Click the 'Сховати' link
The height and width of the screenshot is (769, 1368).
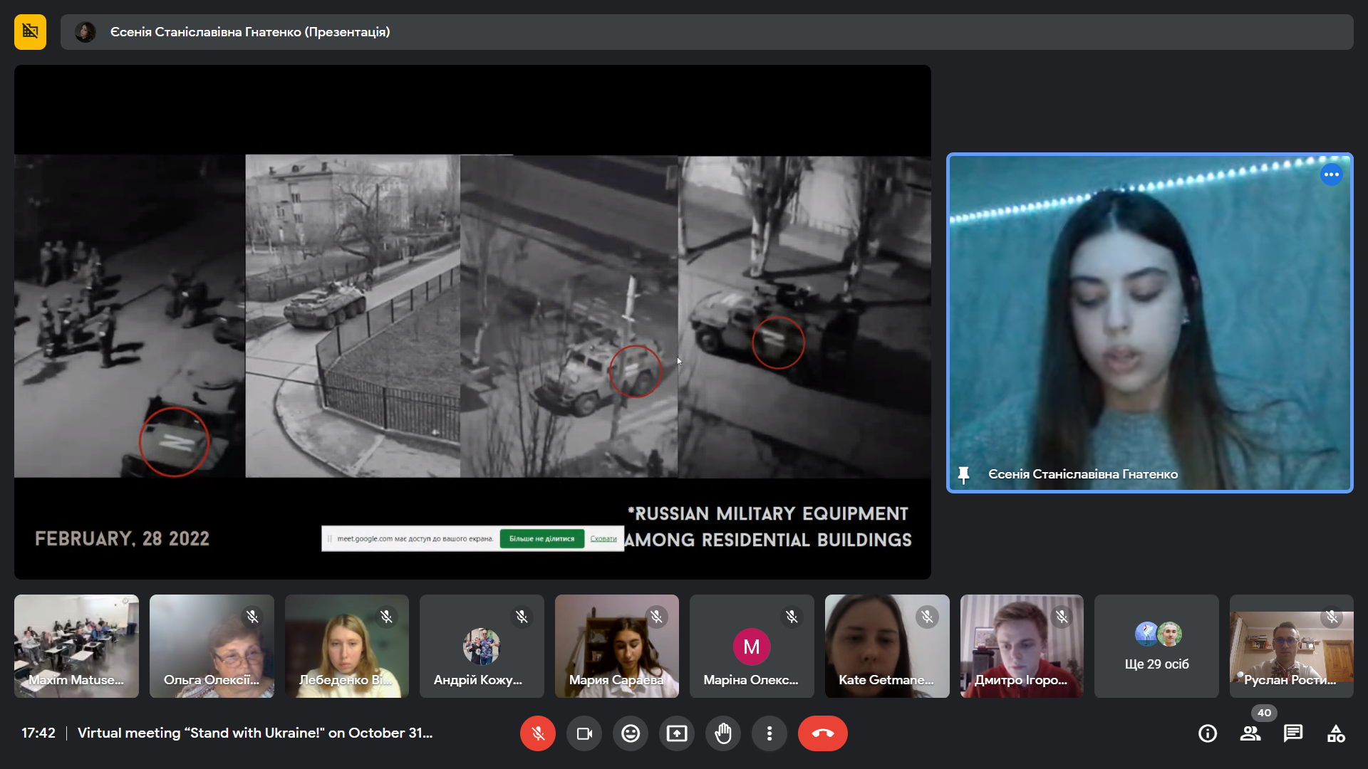[603, 539]
